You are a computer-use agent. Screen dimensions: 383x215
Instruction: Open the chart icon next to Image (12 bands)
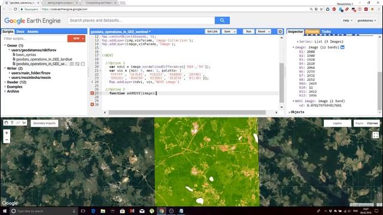342,47
